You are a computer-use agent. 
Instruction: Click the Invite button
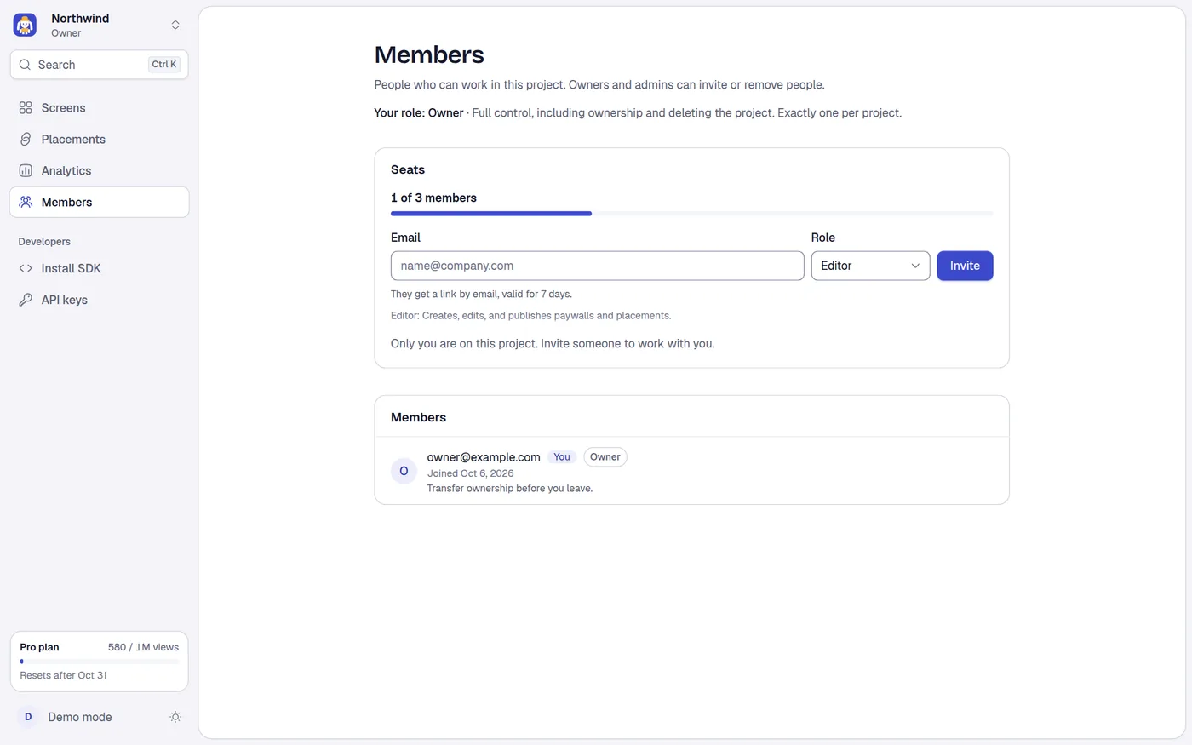pyautogui.click(x=965, y=266)
